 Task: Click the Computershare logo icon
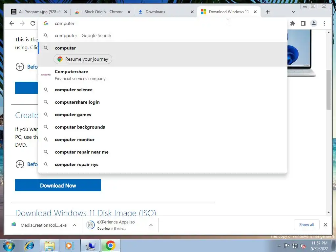(x=46, y=75)
